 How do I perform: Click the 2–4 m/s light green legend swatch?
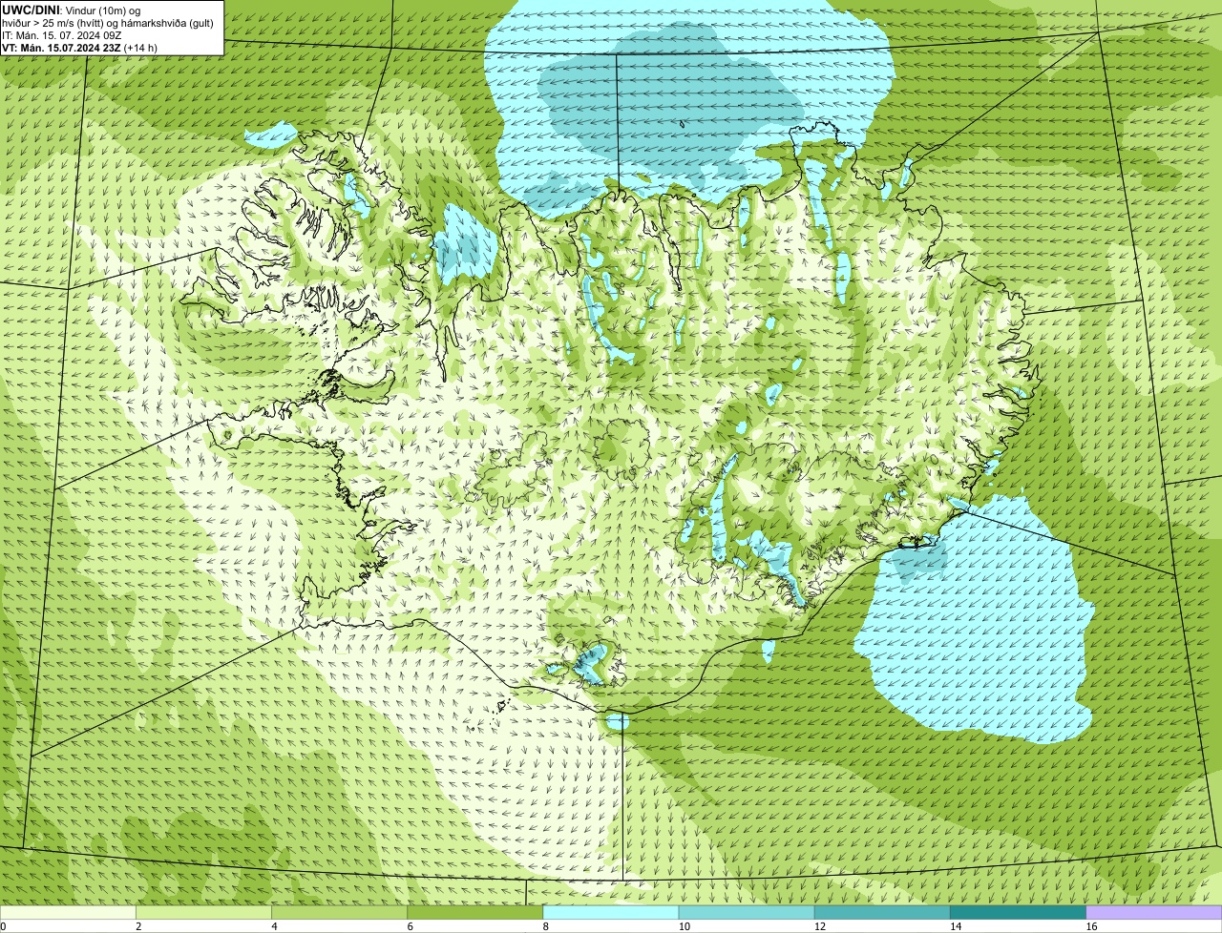click(204, 913)
